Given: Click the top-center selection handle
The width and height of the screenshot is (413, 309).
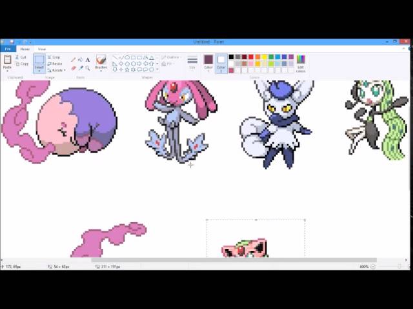Looking at the screenshot, I should 256,220.
